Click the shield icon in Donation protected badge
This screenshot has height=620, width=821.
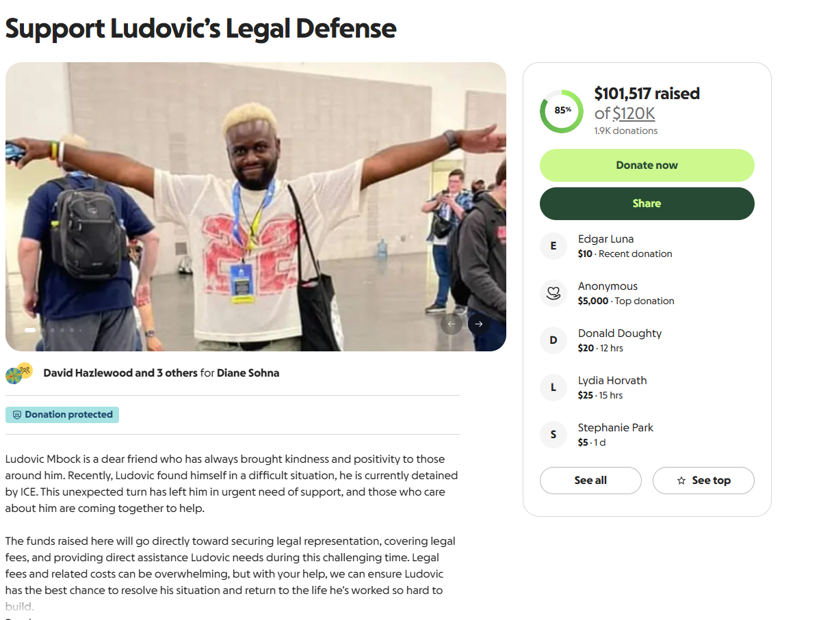tap(17, 415)
